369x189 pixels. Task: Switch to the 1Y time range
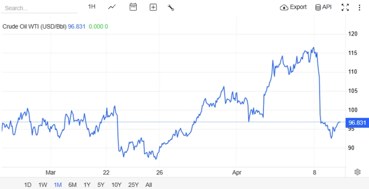click(87, 185)
